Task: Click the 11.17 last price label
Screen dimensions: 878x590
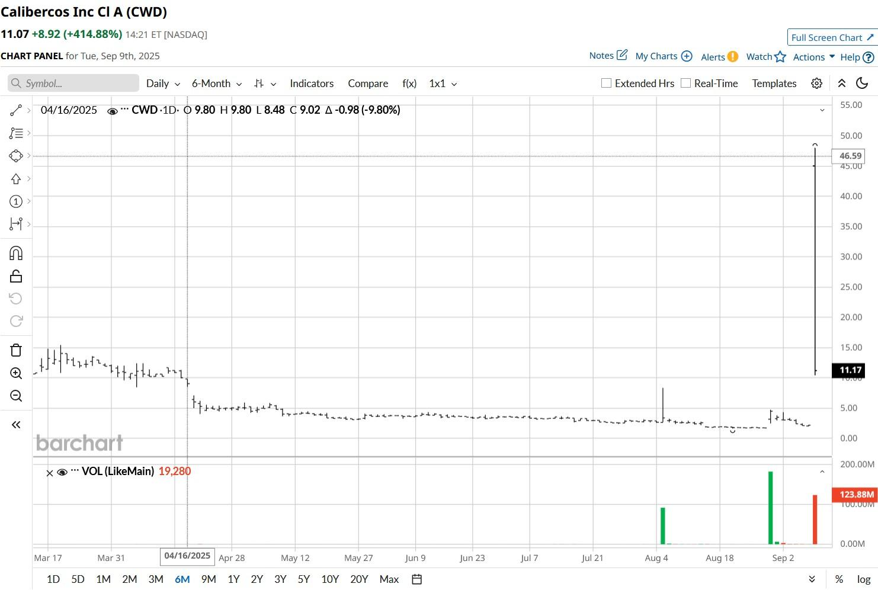Action: click(x=850, y=370)
